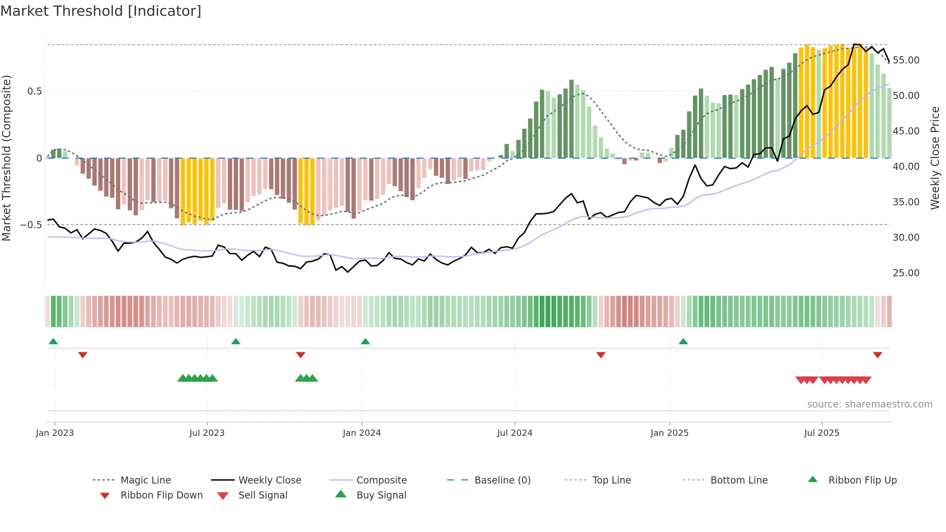Click the 40.00 price axis label

pos(906,166)
